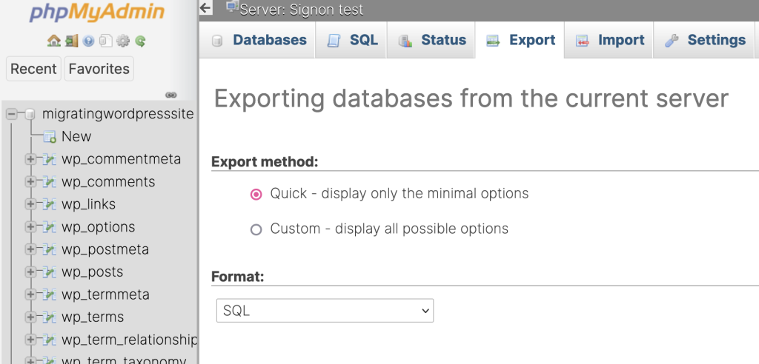
Task: Open the wp_links table
Action: (89, 204)
